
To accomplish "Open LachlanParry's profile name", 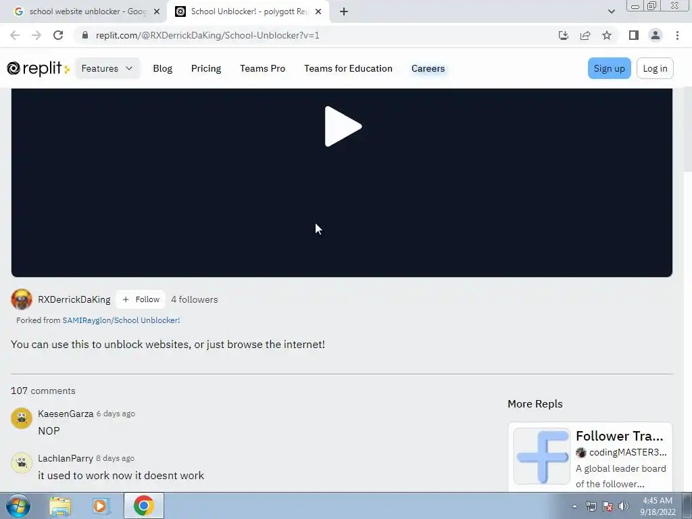I will coord(66,458).
